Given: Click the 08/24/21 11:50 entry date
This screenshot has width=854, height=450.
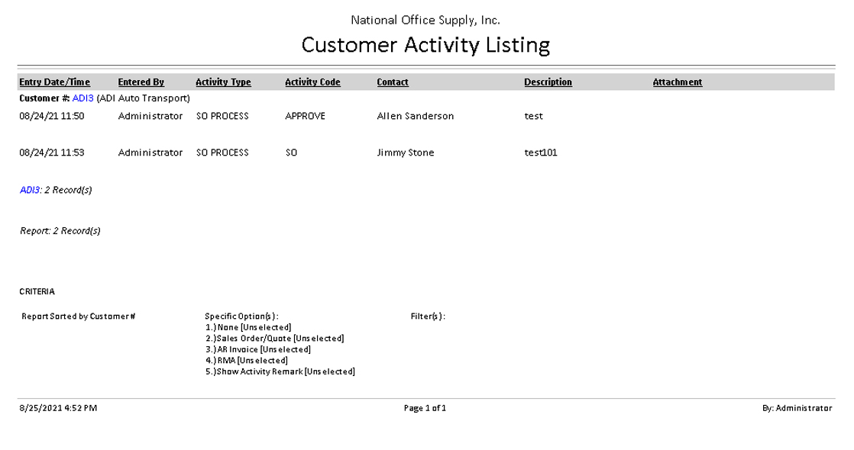Looking at the screenshot, I should pos(51,116).
